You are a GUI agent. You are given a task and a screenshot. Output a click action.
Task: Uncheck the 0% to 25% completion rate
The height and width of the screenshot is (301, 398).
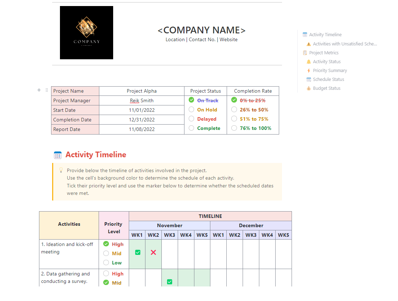[x=234, y=100]
